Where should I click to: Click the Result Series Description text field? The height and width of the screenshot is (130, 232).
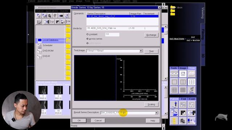click(x=128, y=113)
